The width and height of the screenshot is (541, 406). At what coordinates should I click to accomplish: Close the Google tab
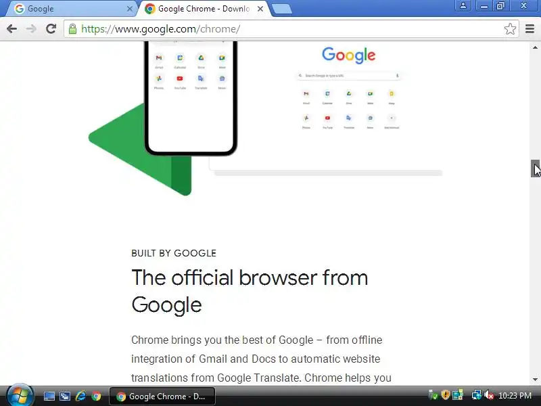pyautogui.click(x=130, y=9)
